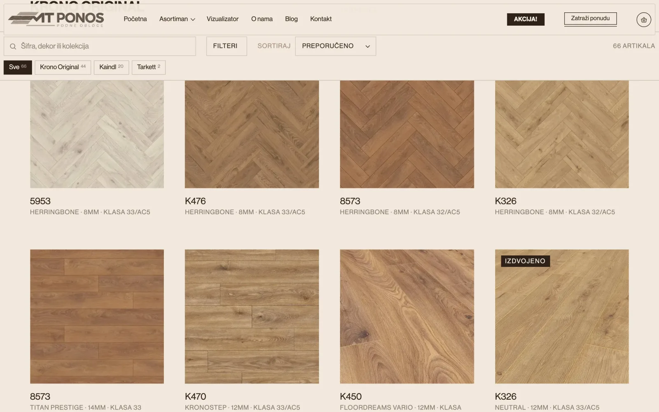Click the K470 product title

195,396
